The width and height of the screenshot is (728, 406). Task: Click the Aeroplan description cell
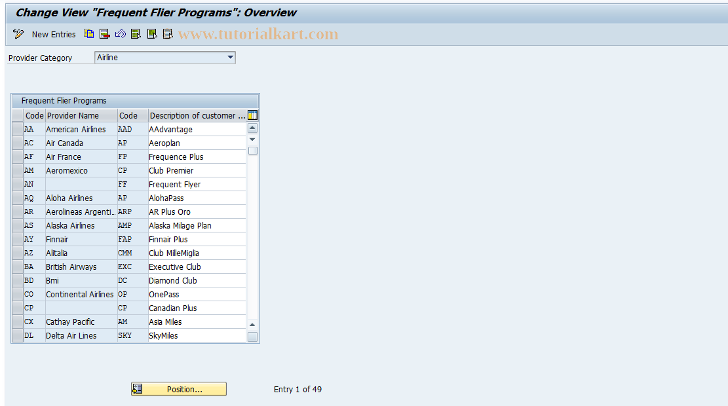click(x=197, y=143)
